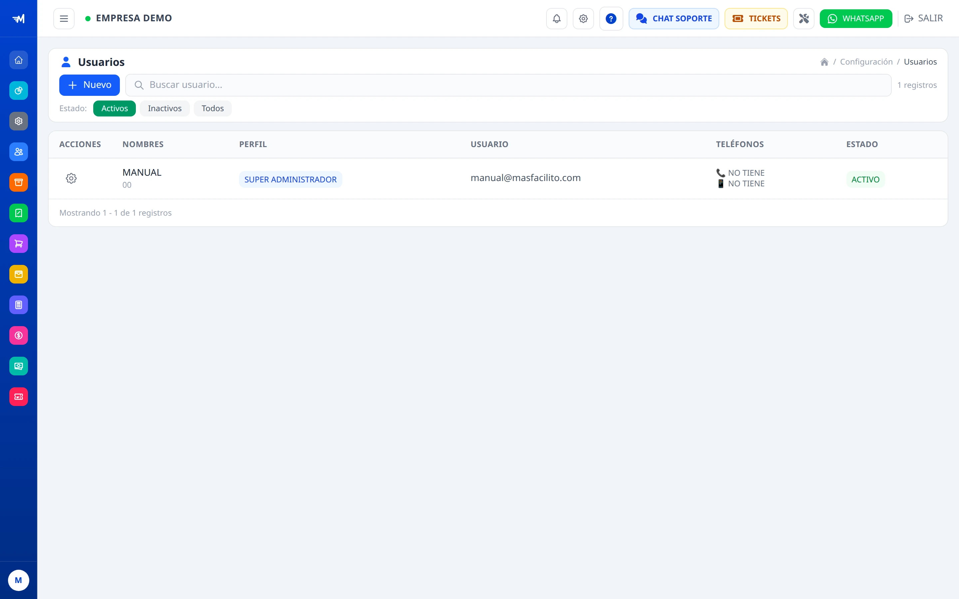This screenshot has width=959, height=599.
Task: Click the USUARIO column header
Action: tap(489, 144)
